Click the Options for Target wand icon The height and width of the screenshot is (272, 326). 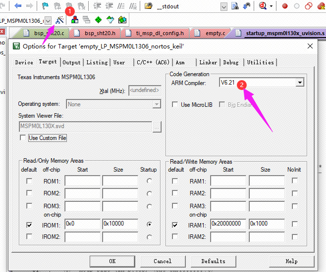click(x=59, y=20)
